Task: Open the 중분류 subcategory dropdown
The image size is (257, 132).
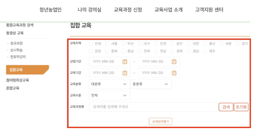Action: 151,84
